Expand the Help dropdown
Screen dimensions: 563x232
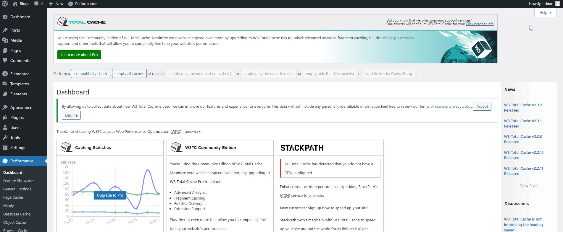(x=545, y=12)
